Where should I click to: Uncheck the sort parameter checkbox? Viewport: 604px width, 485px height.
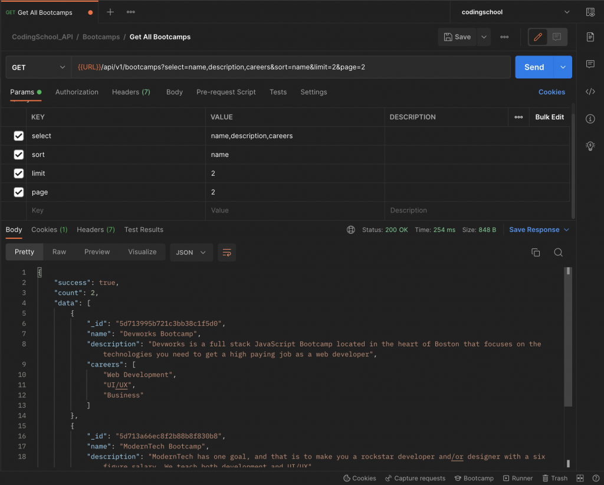point(18,155)
